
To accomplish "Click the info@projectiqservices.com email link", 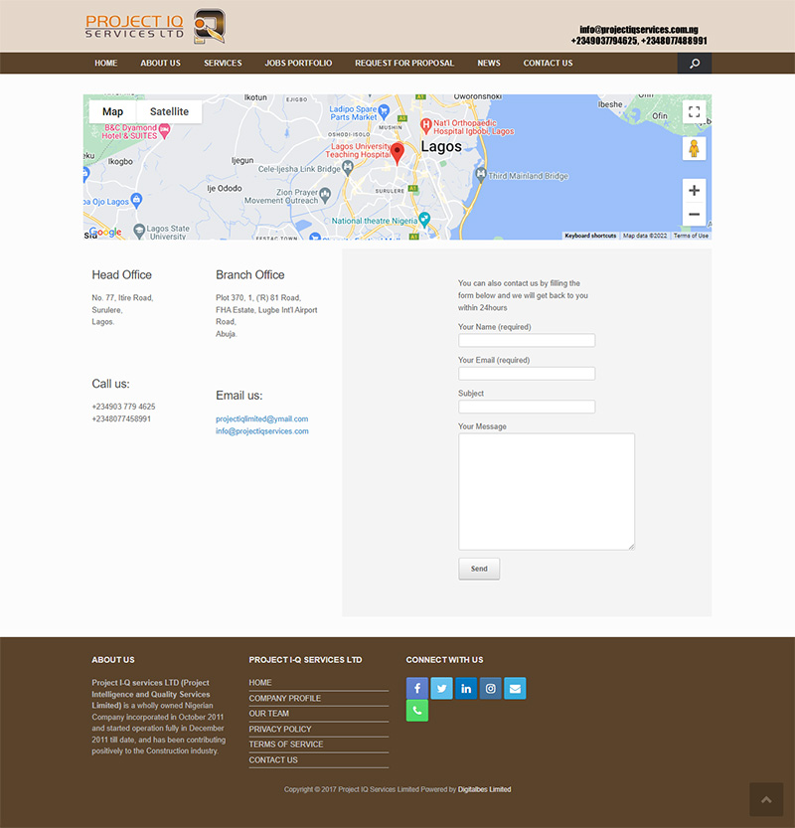I will coord(261,431).
